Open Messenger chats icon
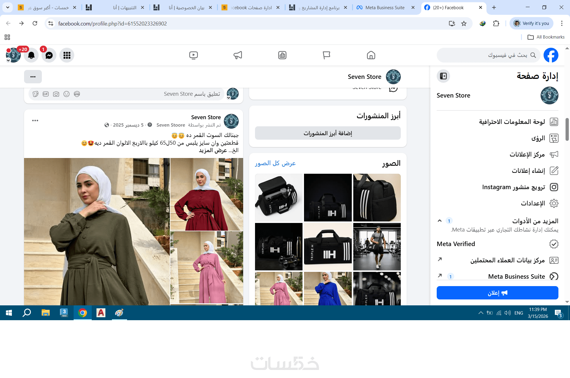 tap(49, 55)
